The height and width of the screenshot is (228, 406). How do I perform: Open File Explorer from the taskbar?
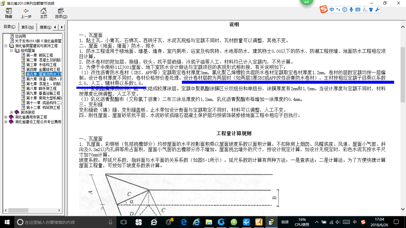click(x=209, y=222)
